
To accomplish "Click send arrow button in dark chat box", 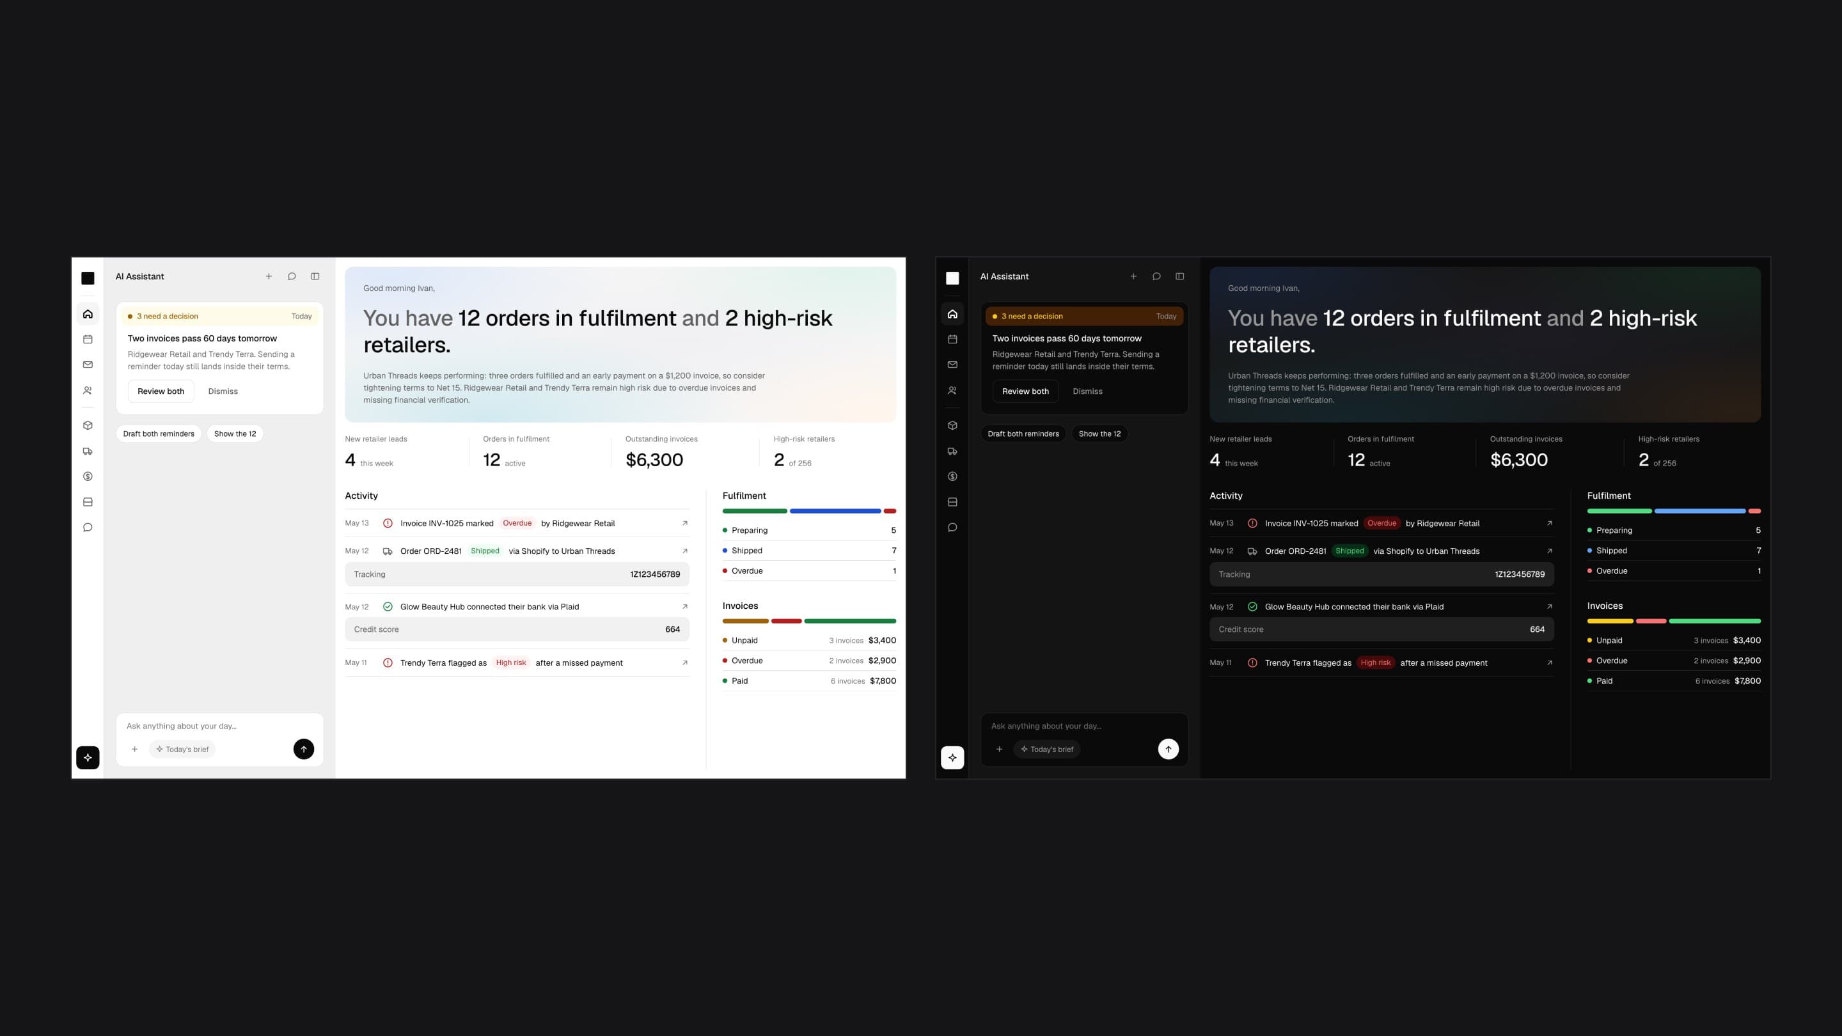I will [1169, 749].
